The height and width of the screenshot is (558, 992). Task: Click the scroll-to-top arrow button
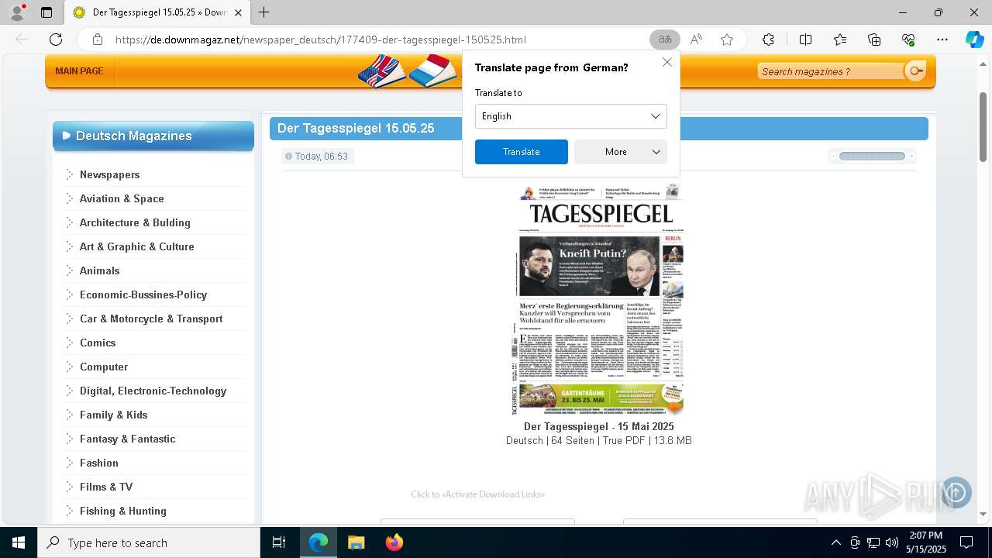956,492
